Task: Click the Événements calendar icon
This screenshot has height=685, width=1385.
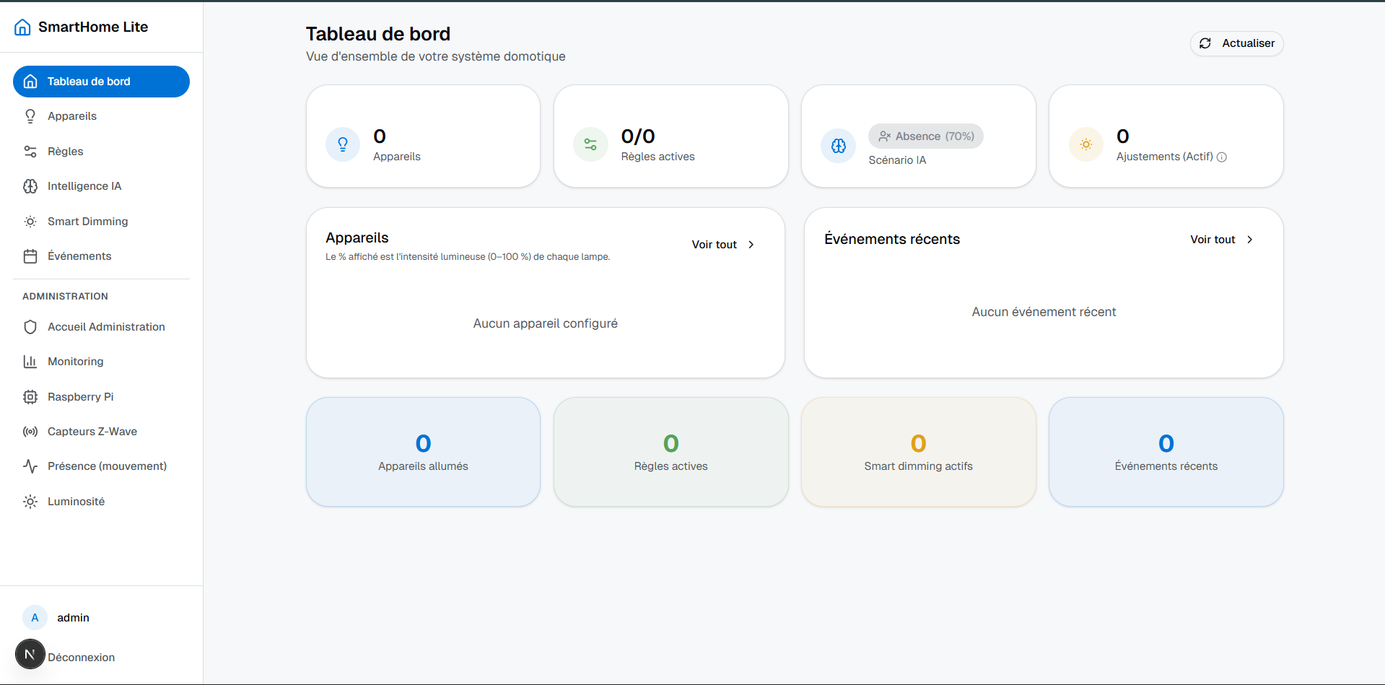Action: point(30,256)
